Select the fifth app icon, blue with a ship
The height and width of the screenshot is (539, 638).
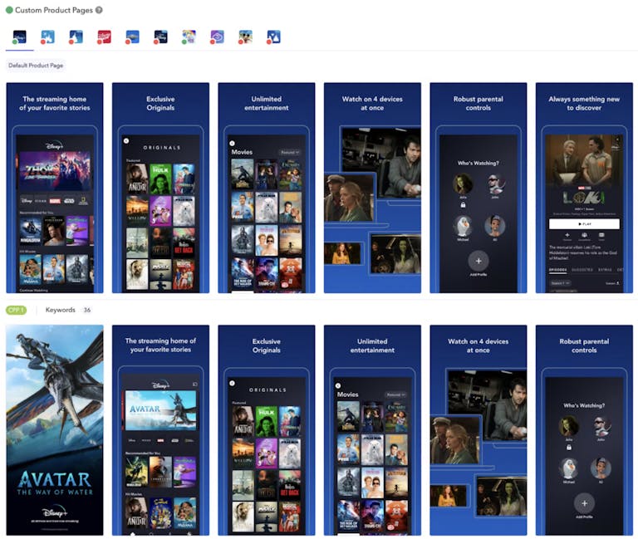click(x=132, y=37)
